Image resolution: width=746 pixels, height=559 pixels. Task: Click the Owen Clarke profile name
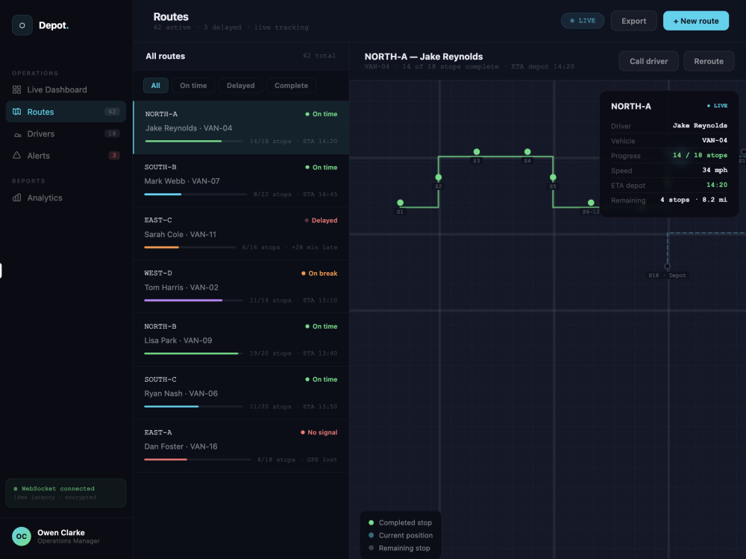coord(61,533)
